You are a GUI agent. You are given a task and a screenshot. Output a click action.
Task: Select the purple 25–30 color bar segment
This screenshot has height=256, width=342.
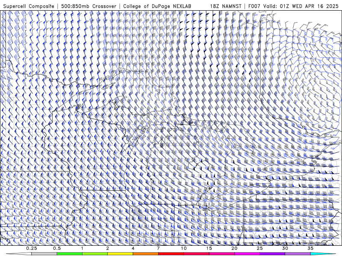click(x=272, y=254)
